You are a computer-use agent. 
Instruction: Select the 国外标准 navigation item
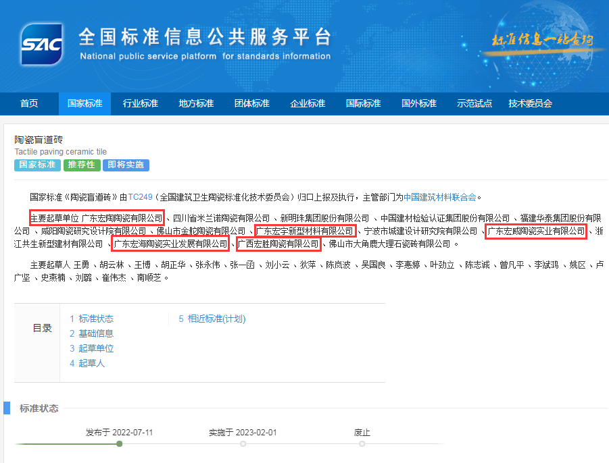coord(418,103)
